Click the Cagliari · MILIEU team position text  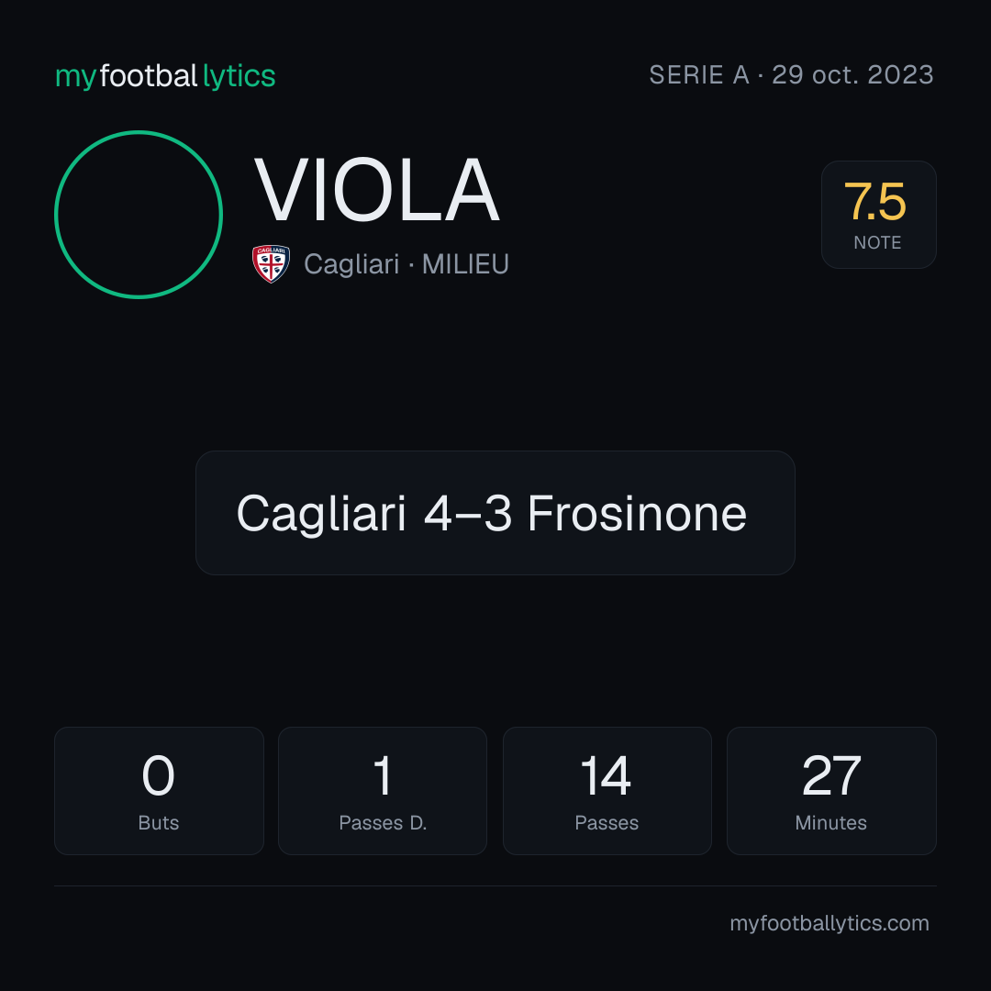406,264
